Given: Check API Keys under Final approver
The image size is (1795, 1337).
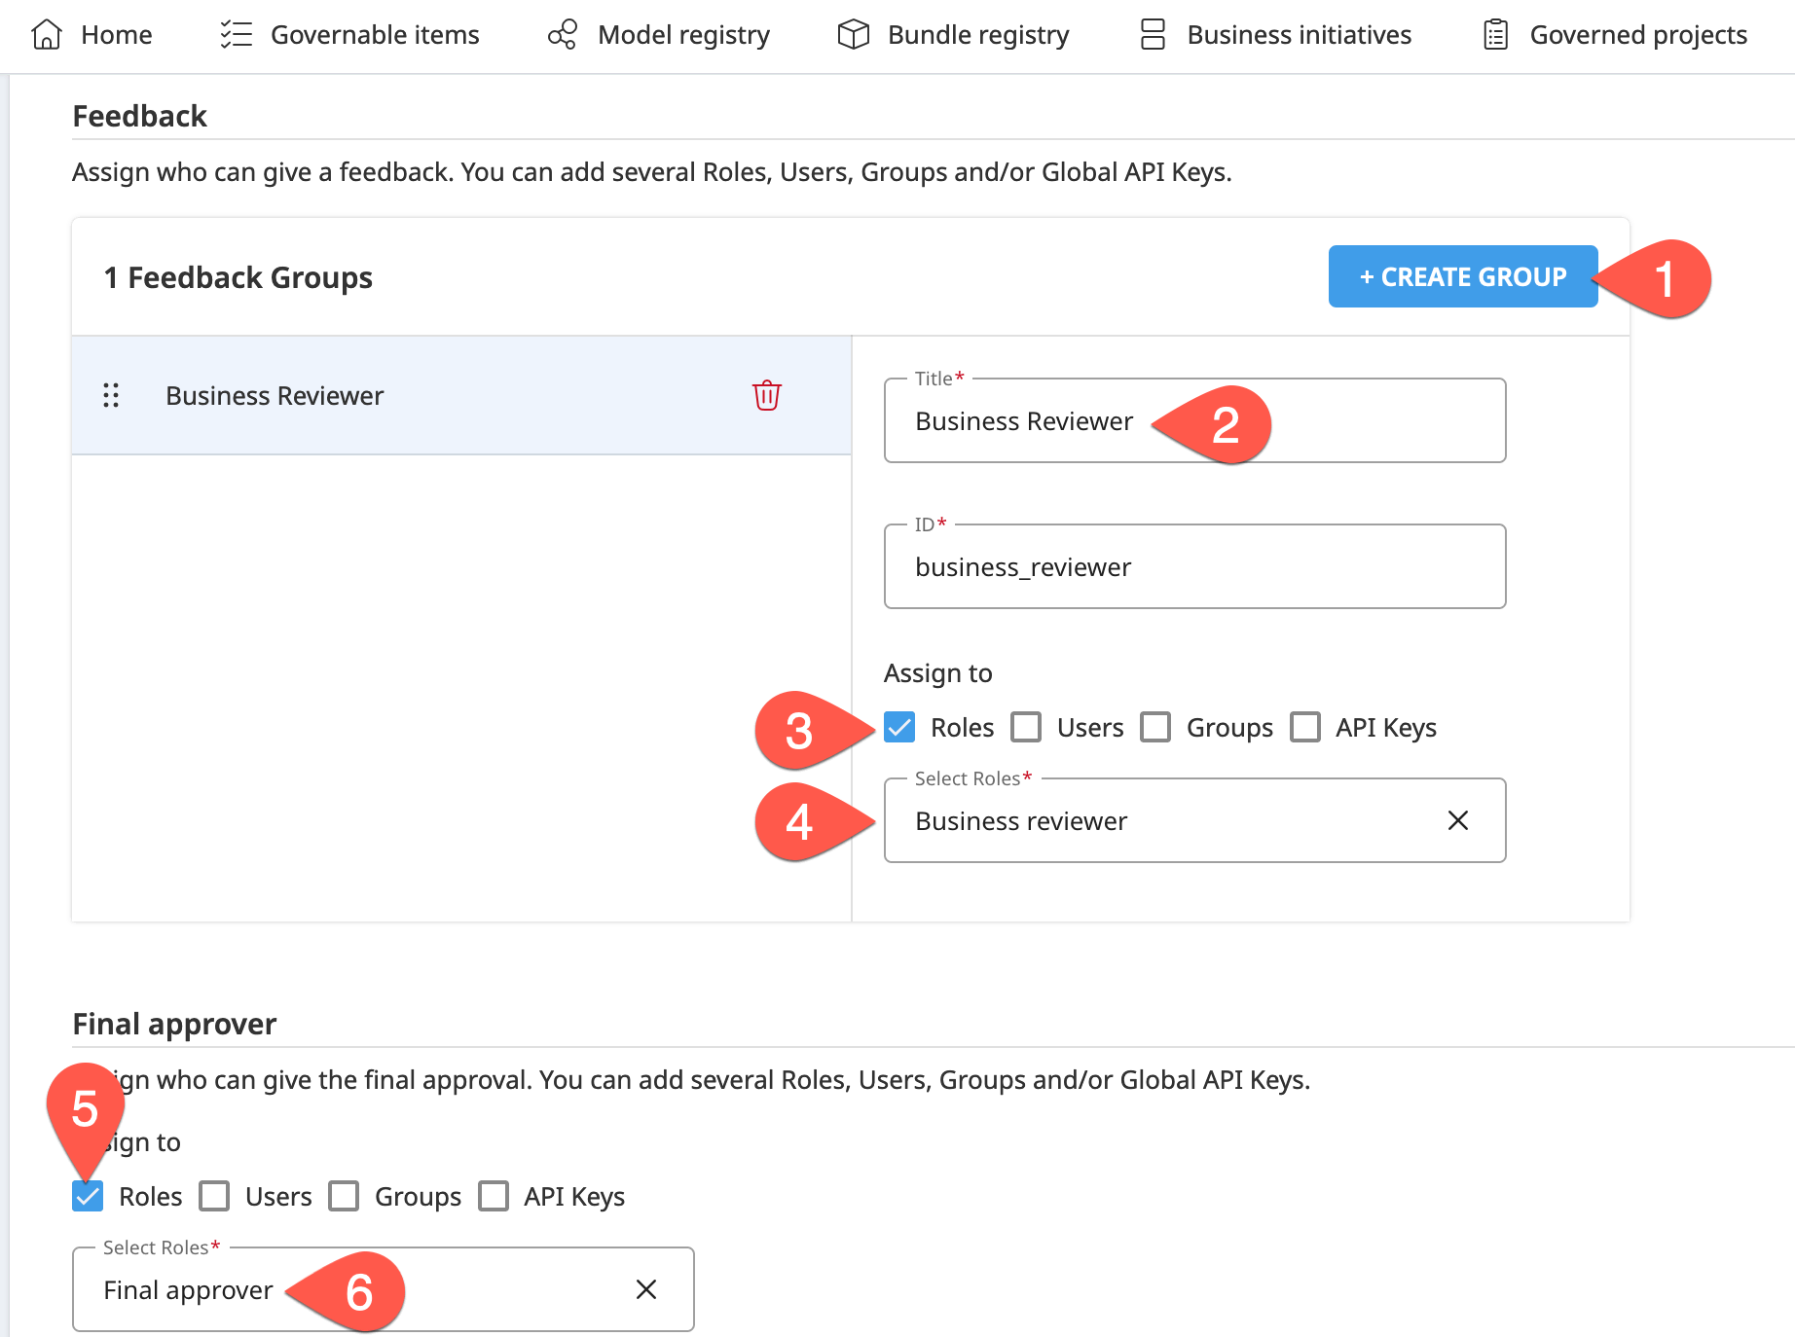Looking at the screenshot, I should point(494,1196).
